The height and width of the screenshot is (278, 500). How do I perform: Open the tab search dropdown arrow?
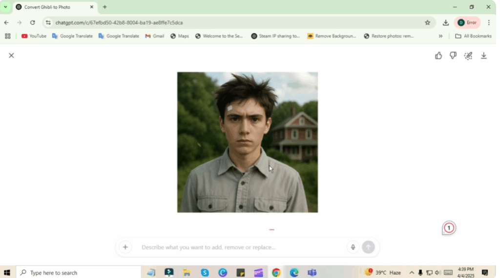(6, 7)
